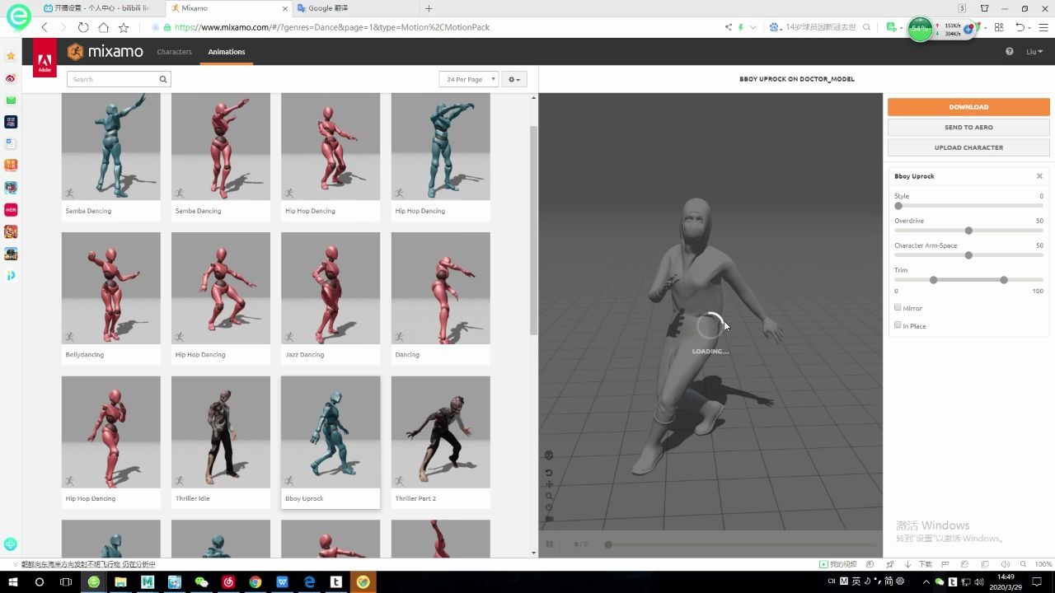Select the Mixamo browser tab
Viewport: 1055px width, 593px height.
coord(229,8)
